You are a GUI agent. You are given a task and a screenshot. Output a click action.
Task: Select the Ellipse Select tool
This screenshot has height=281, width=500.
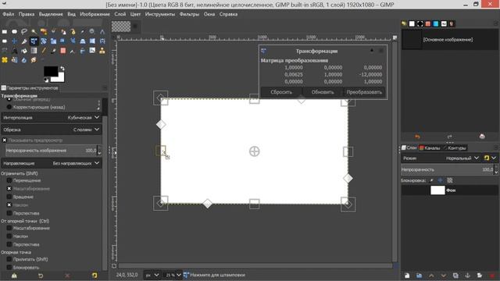coord(14,31)
